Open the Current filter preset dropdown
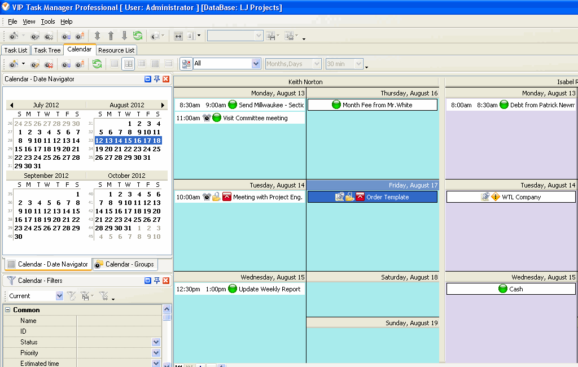The width and height of the screenshot is (578, 367). tap(59, 296)
